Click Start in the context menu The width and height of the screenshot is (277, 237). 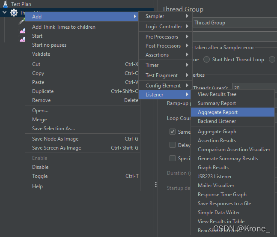tap(82, 36)
